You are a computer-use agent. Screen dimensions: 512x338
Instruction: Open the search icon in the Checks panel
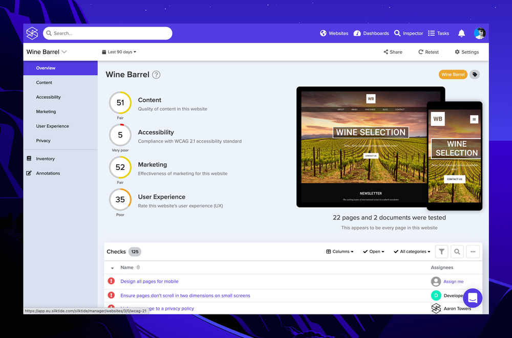pos(457,252)
